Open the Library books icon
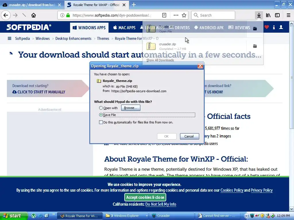 268,15
